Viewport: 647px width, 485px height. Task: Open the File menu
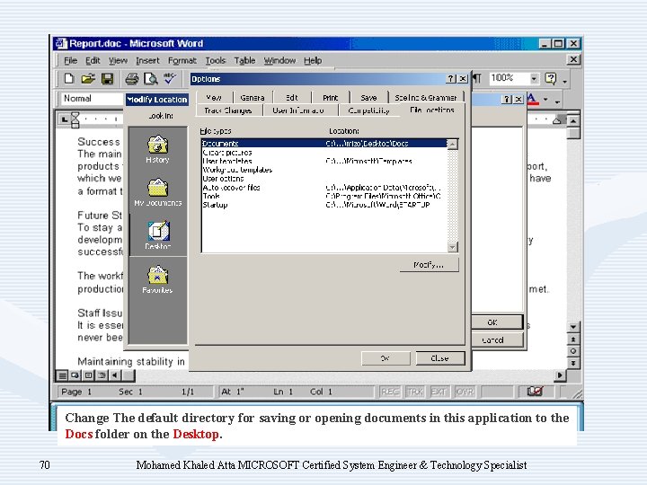71,61
